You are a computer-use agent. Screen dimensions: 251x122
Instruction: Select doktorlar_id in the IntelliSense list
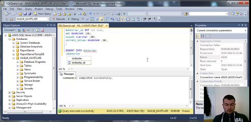[x=79, y=63]
